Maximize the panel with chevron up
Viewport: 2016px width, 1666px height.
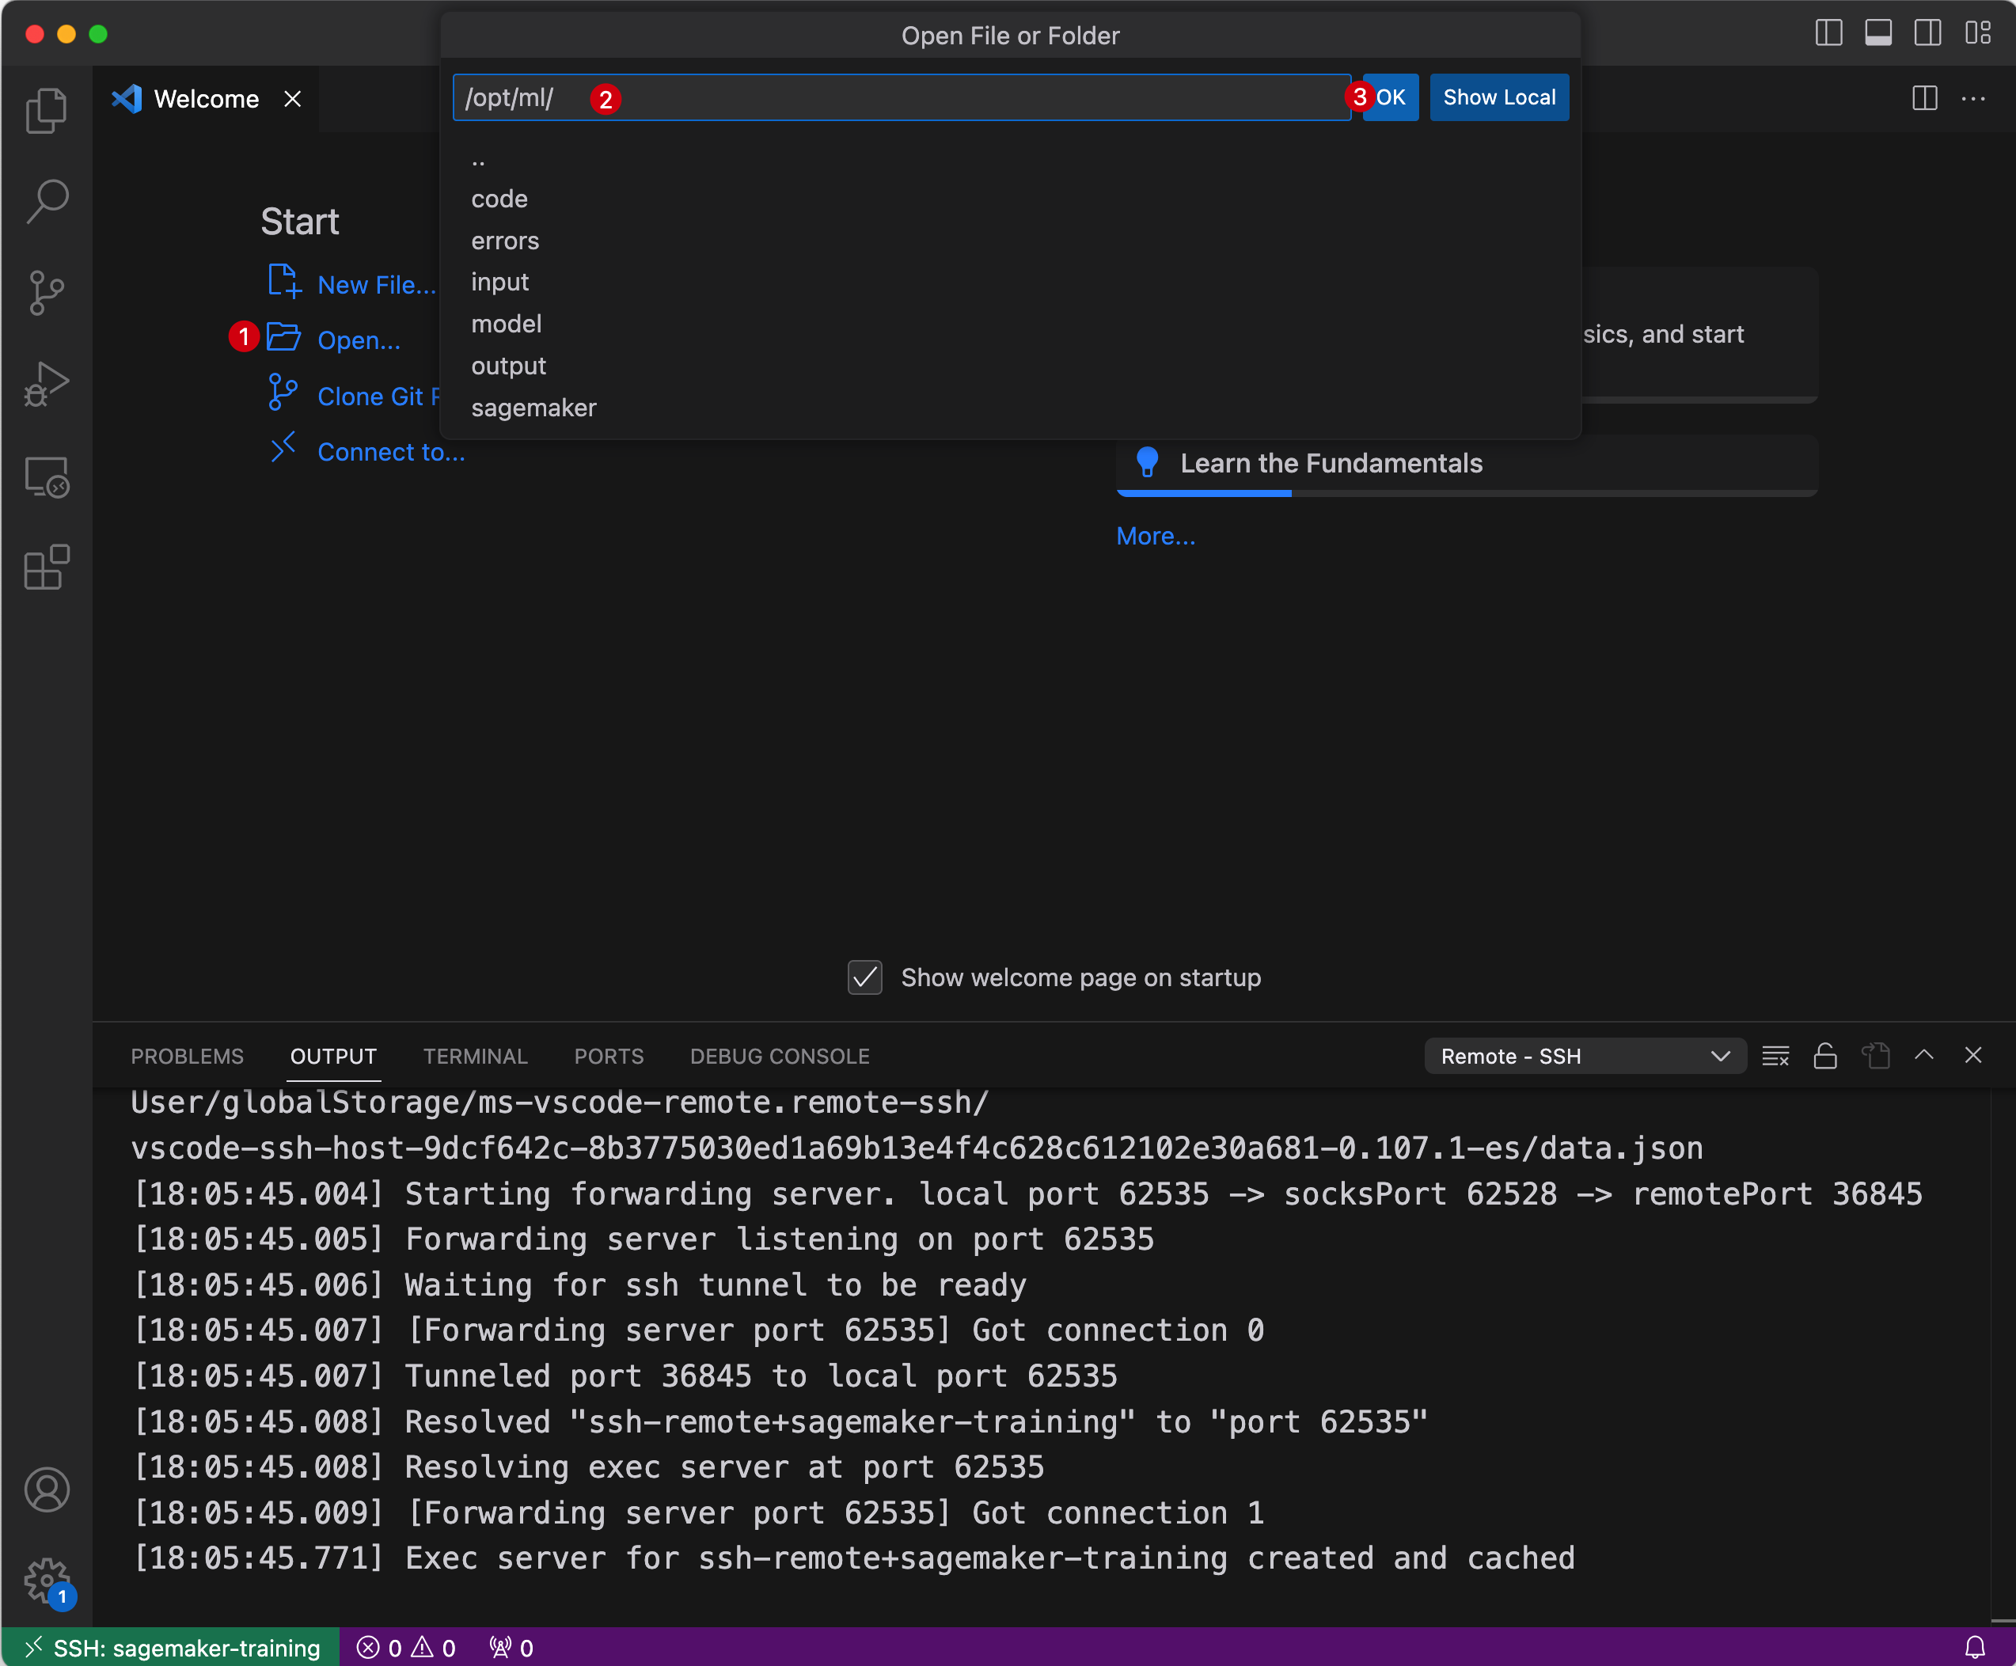(x=1924, y=1056)
